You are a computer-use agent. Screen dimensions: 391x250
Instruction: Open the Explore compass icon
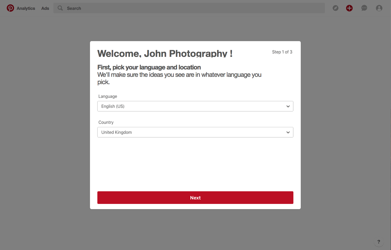coord(335,8)
